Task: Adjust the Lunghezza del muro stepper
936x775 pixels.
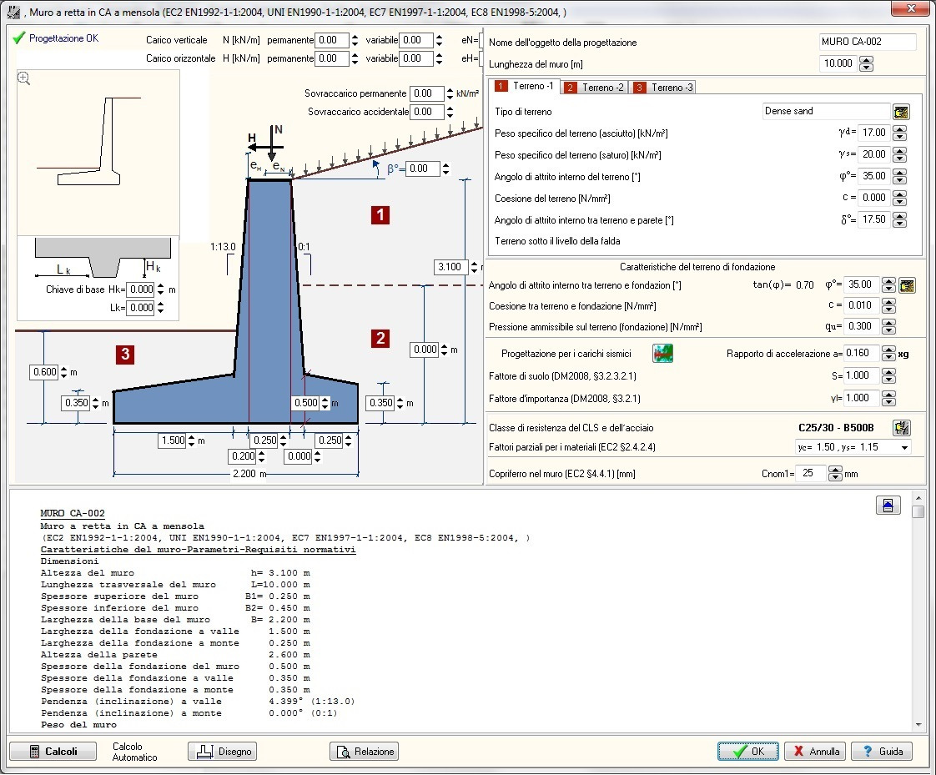Action: pyautogui.click(x=866, y=64)
